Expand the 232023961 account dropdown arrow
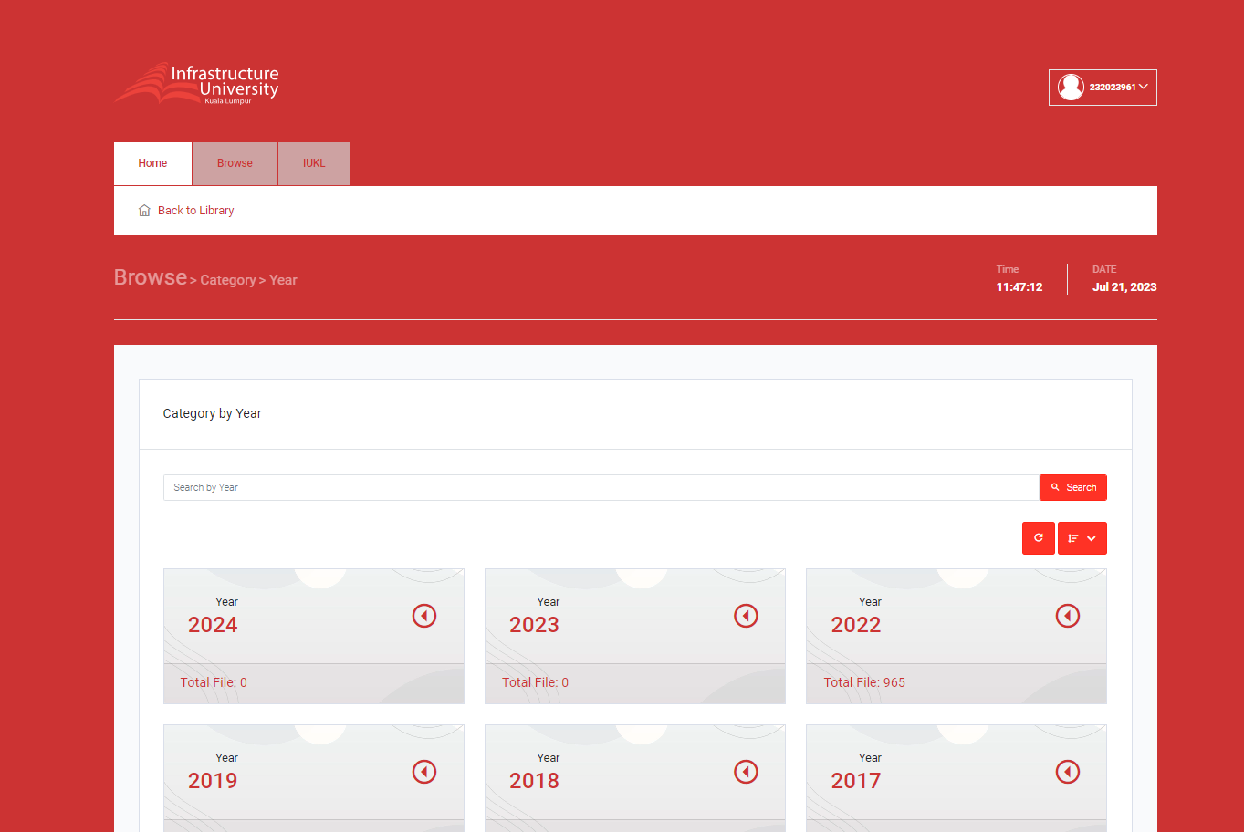The width and height of the screenshot is (1244, 832). point(1144,87)
